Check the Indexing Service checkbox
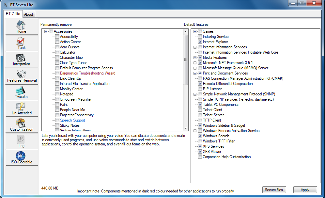Image resolution: width=325 pixels, height=198 pixels. pos(200,37)
